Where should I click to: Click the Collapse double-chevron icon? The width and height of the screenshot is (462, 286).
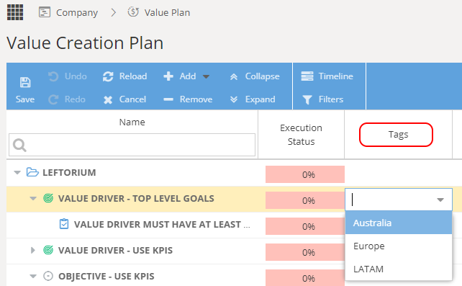[x=234, y=76]
